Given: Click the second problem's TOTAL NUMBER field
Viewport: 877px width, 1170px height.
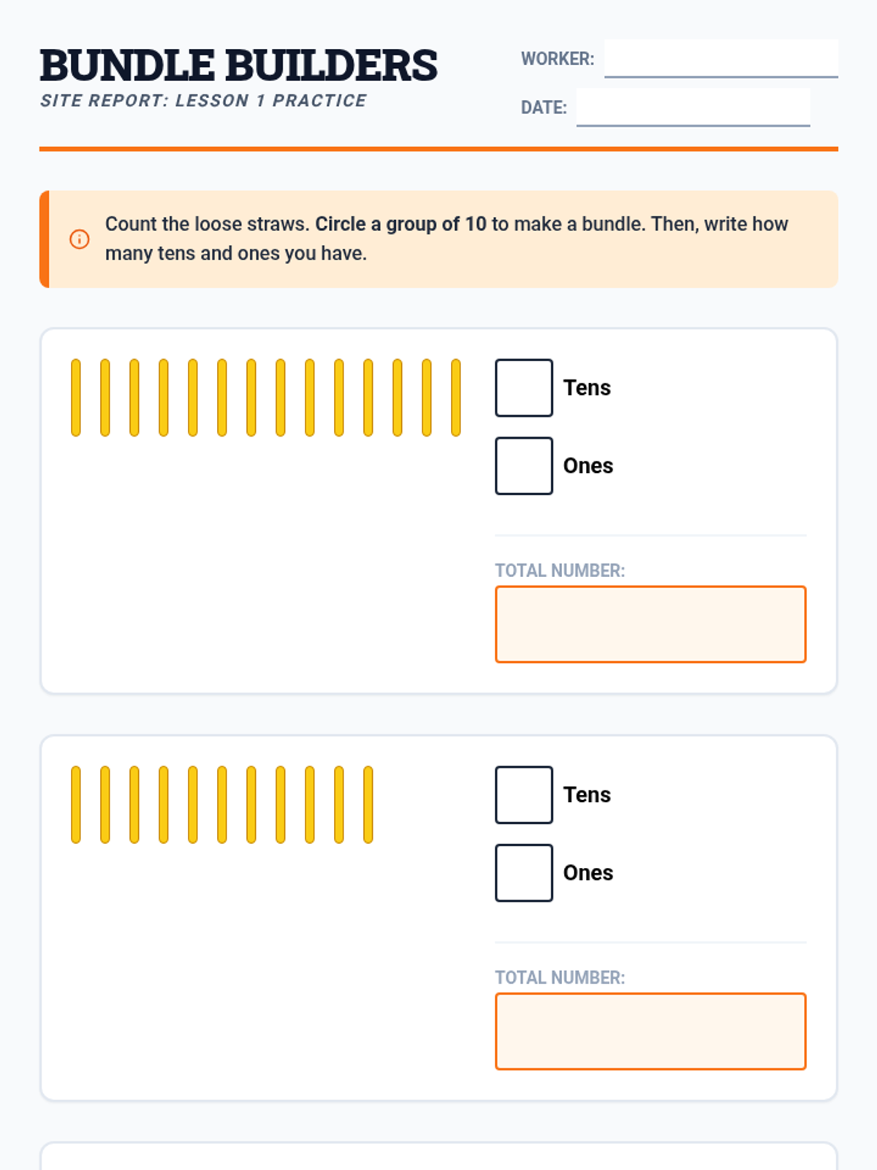Looking at the screenshot, I should tap(650, 1032).
